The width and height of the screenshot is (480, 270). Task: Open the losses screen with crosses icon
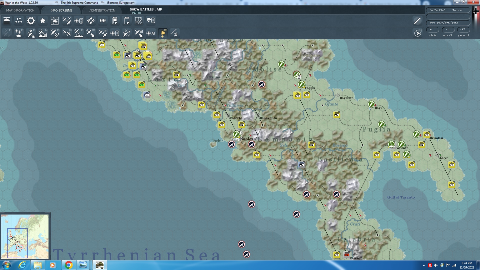pos(19,21)
